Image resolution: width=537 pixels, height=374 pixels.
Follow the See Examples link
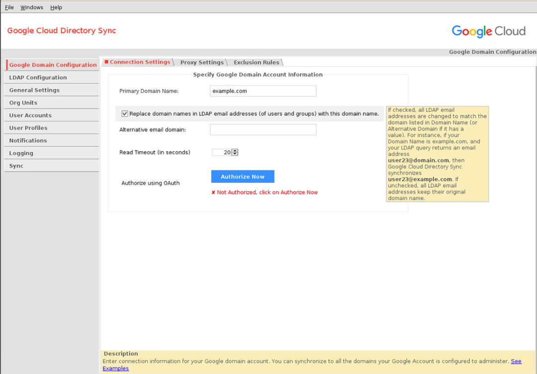[x=116, y=368]
